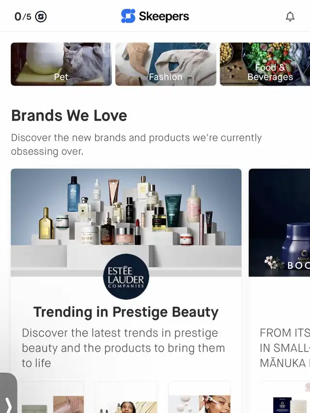View the dark blue Manuka jar card

pyautogui.click(x=279, y=222)
